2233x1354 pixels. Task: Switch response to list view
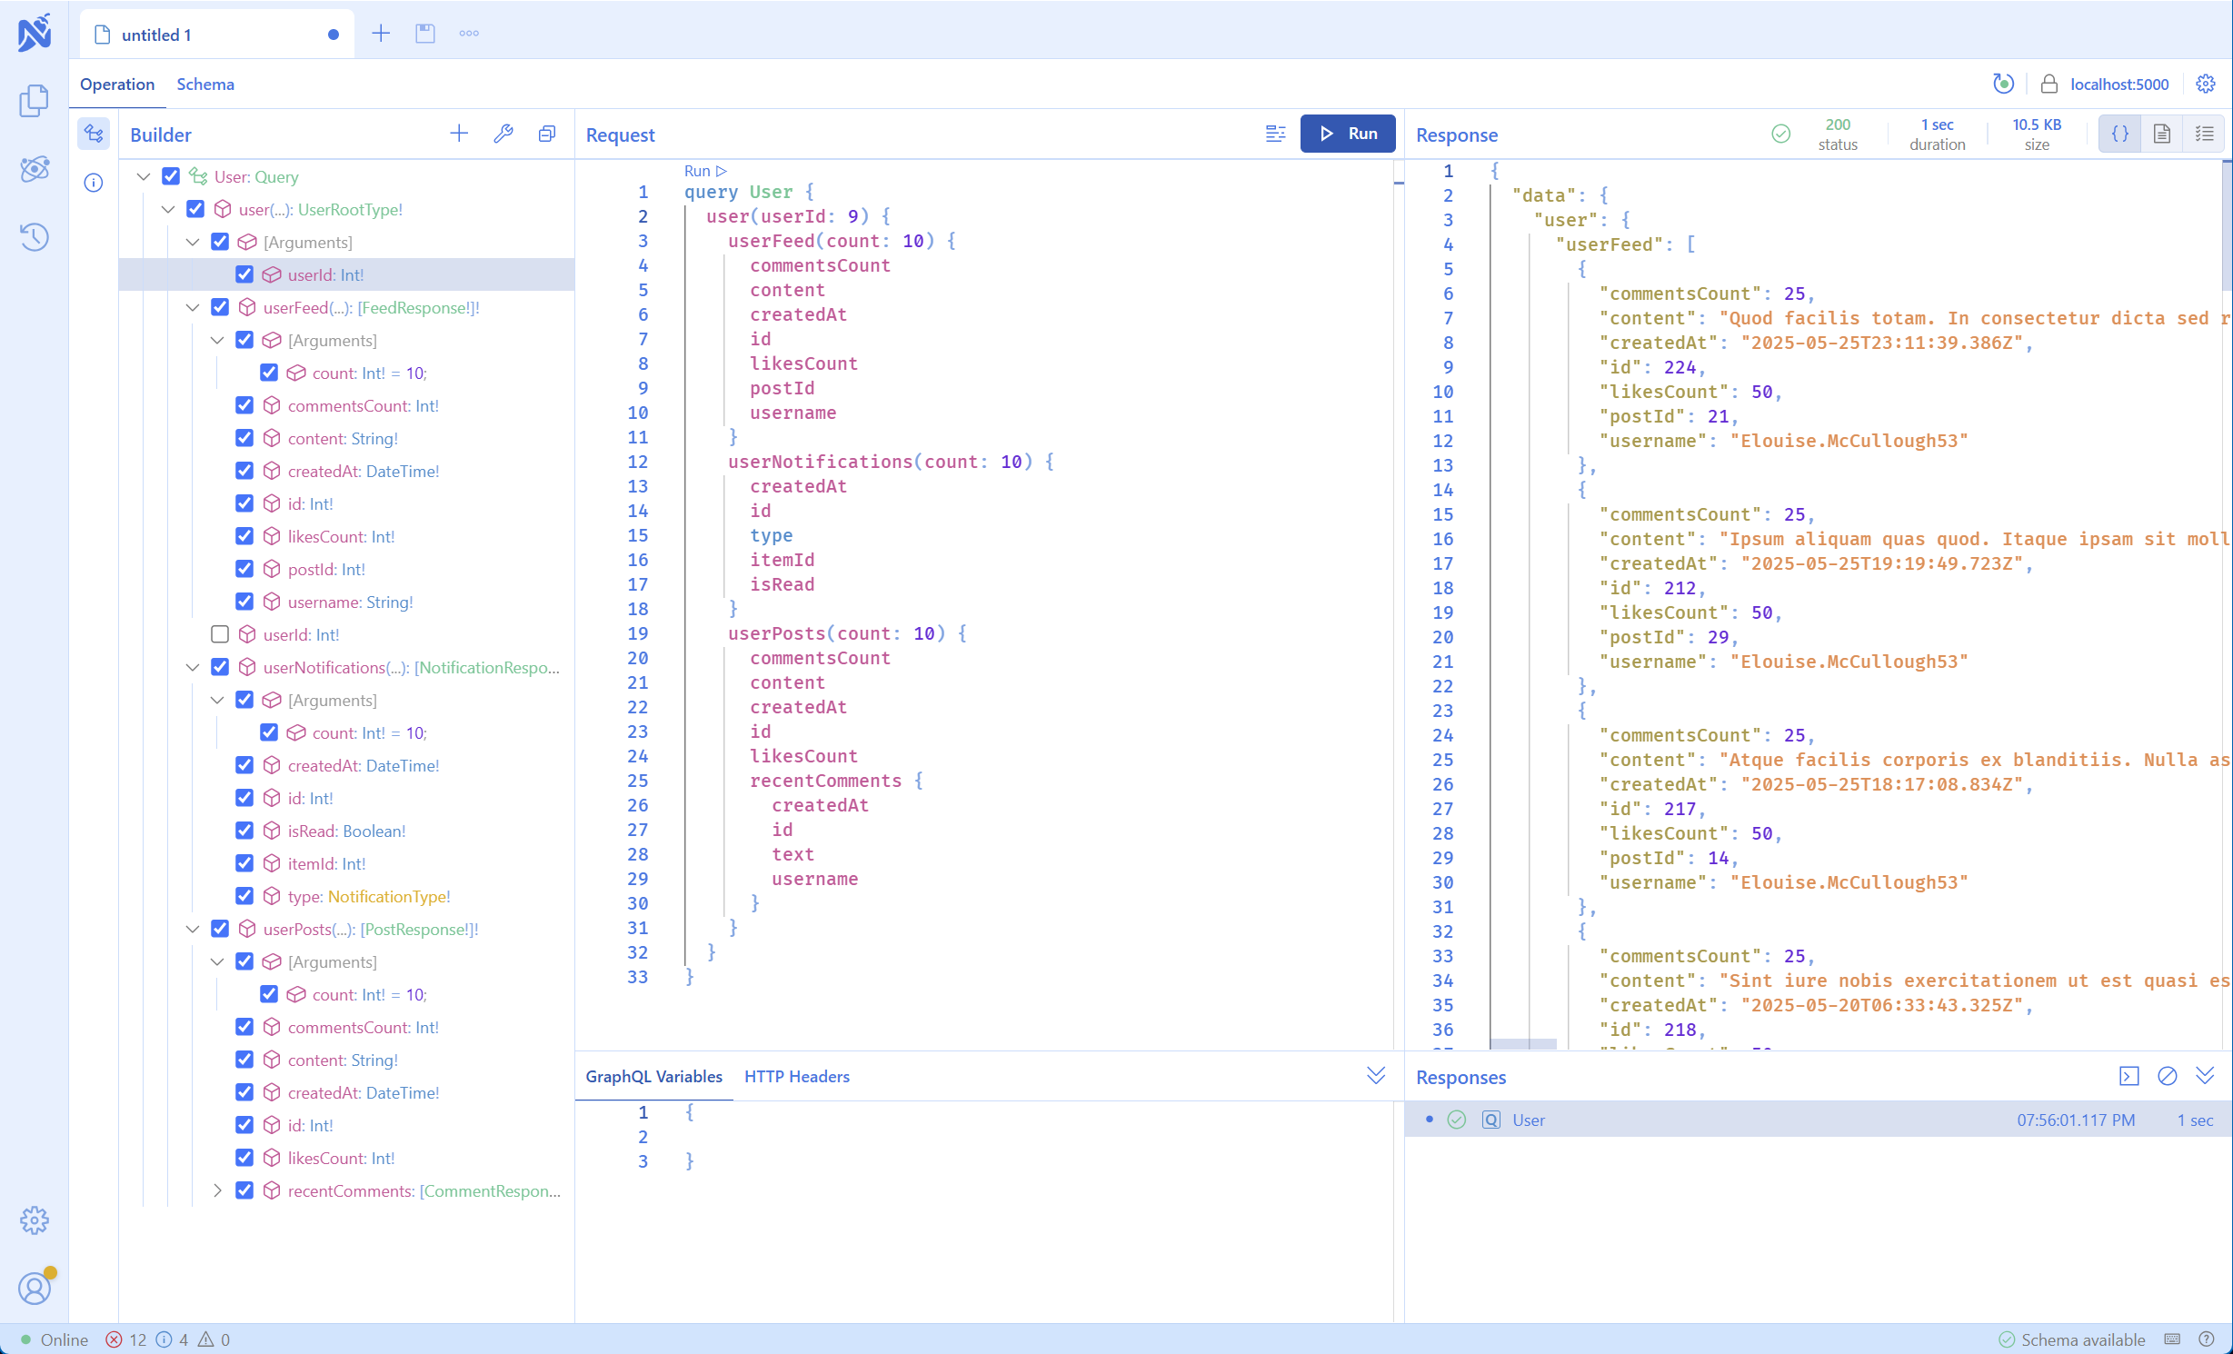tap(2204, 134)
